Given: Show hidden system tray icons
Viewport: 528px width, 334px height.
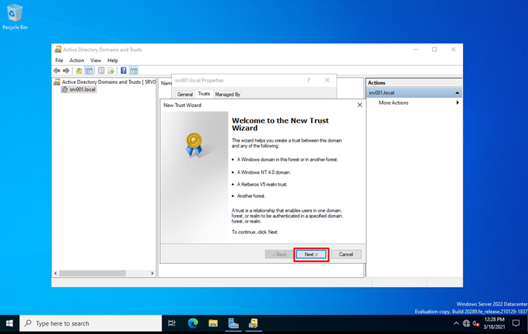Looking at the screenshot, I should click(x=456, y=324).
